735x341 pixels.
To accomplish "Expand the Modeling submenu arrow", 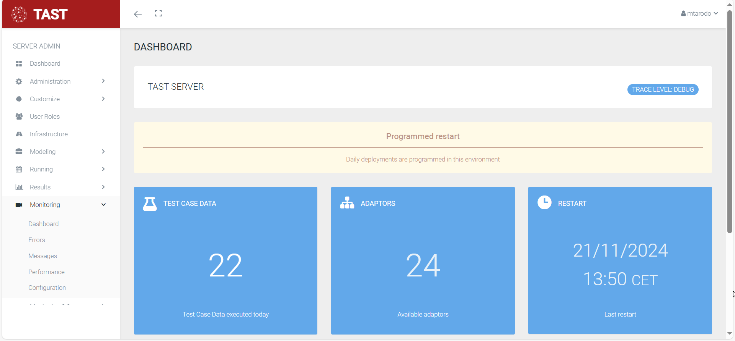I will point(103,152).
